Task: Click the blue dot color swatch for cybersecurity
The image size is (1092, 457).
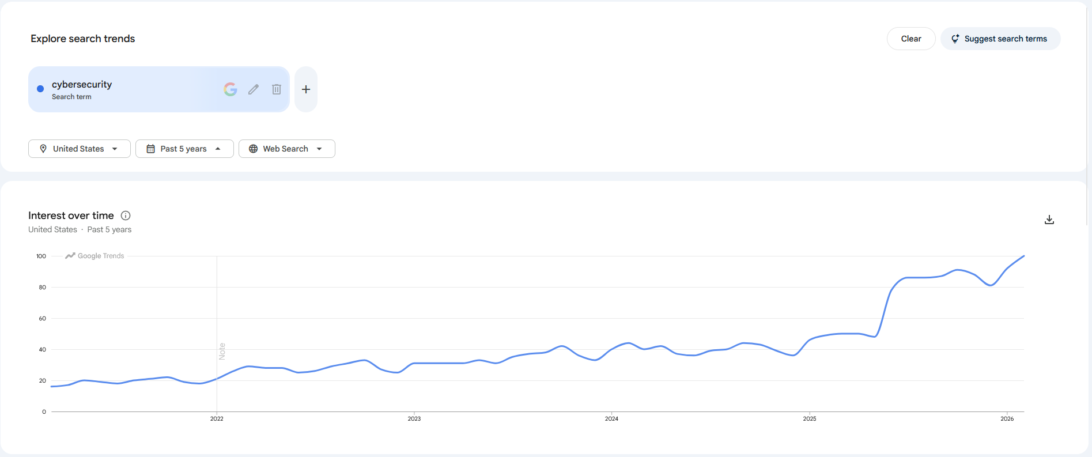Action: [x=40, y=89]
